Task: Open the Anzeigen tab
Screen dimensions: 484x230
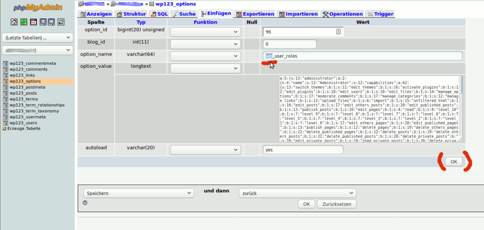Action: pyautogui.click(x=96, y=14)
